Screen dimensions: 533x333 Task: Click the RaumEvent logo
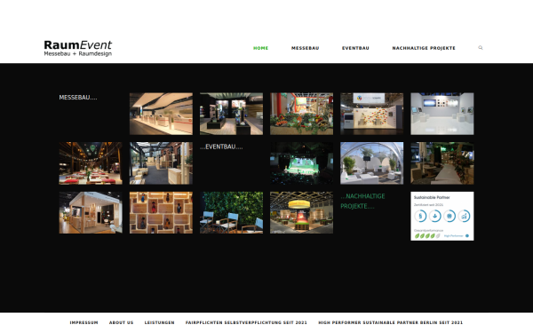[78, 48]
